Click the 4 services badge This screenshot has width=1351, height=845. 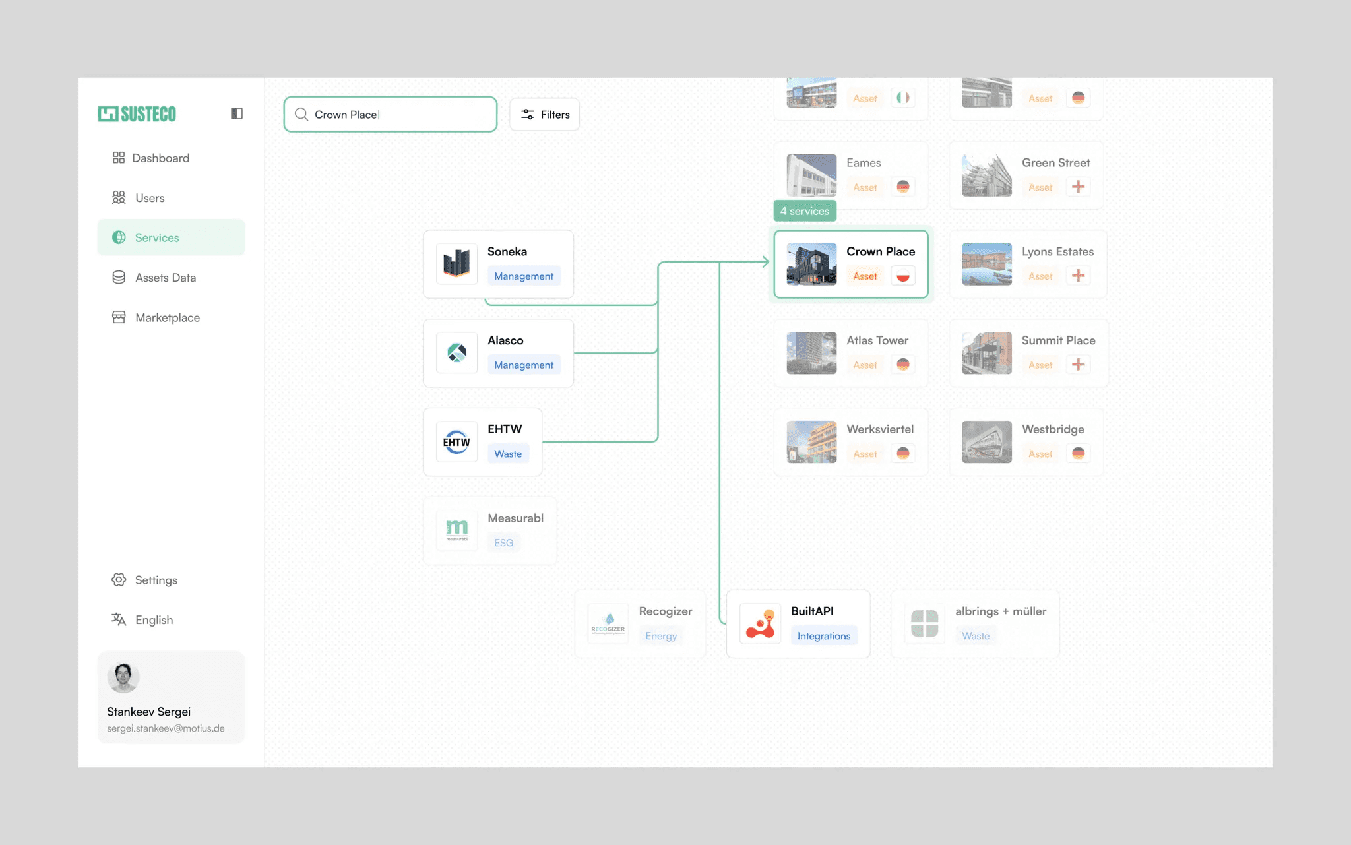point(805,211)
